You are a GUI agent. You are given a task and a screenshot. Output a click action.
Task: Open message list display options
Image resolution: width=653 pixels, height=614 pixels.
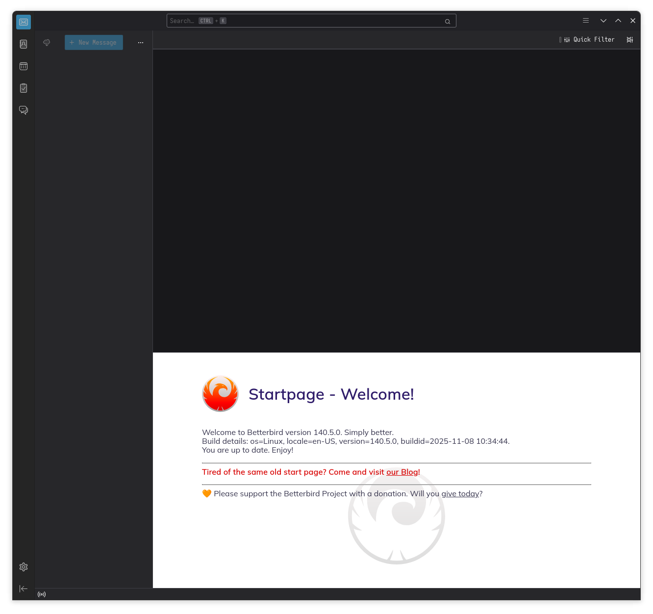pos(630,40)
